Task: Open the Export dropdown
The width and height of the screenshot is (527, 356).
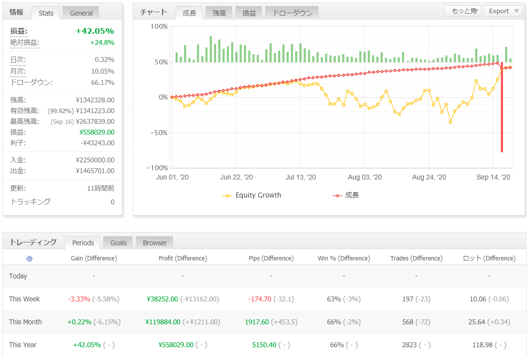Action: tap(503, 11)
